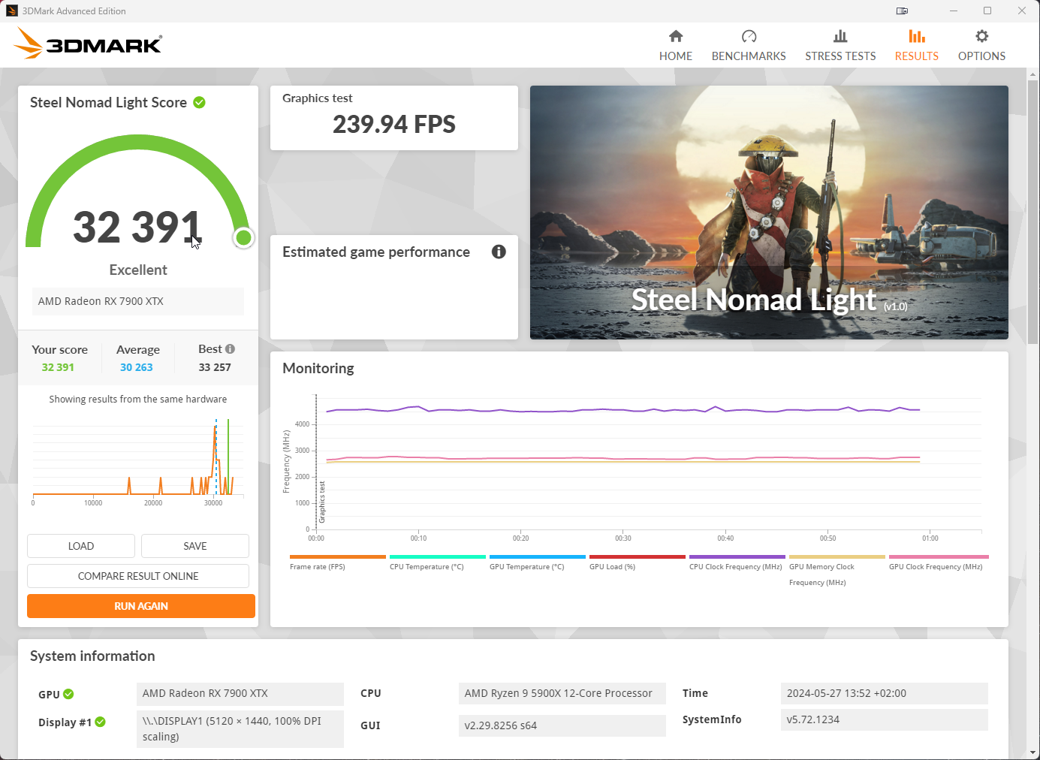Click Compare Result Online

tap(138, 576)
